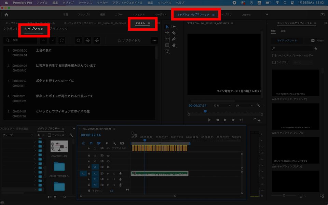Viewport: 328px width, 205px height.
Task: Expand the フリーザ drive dropdown
Action: point(17,135)
